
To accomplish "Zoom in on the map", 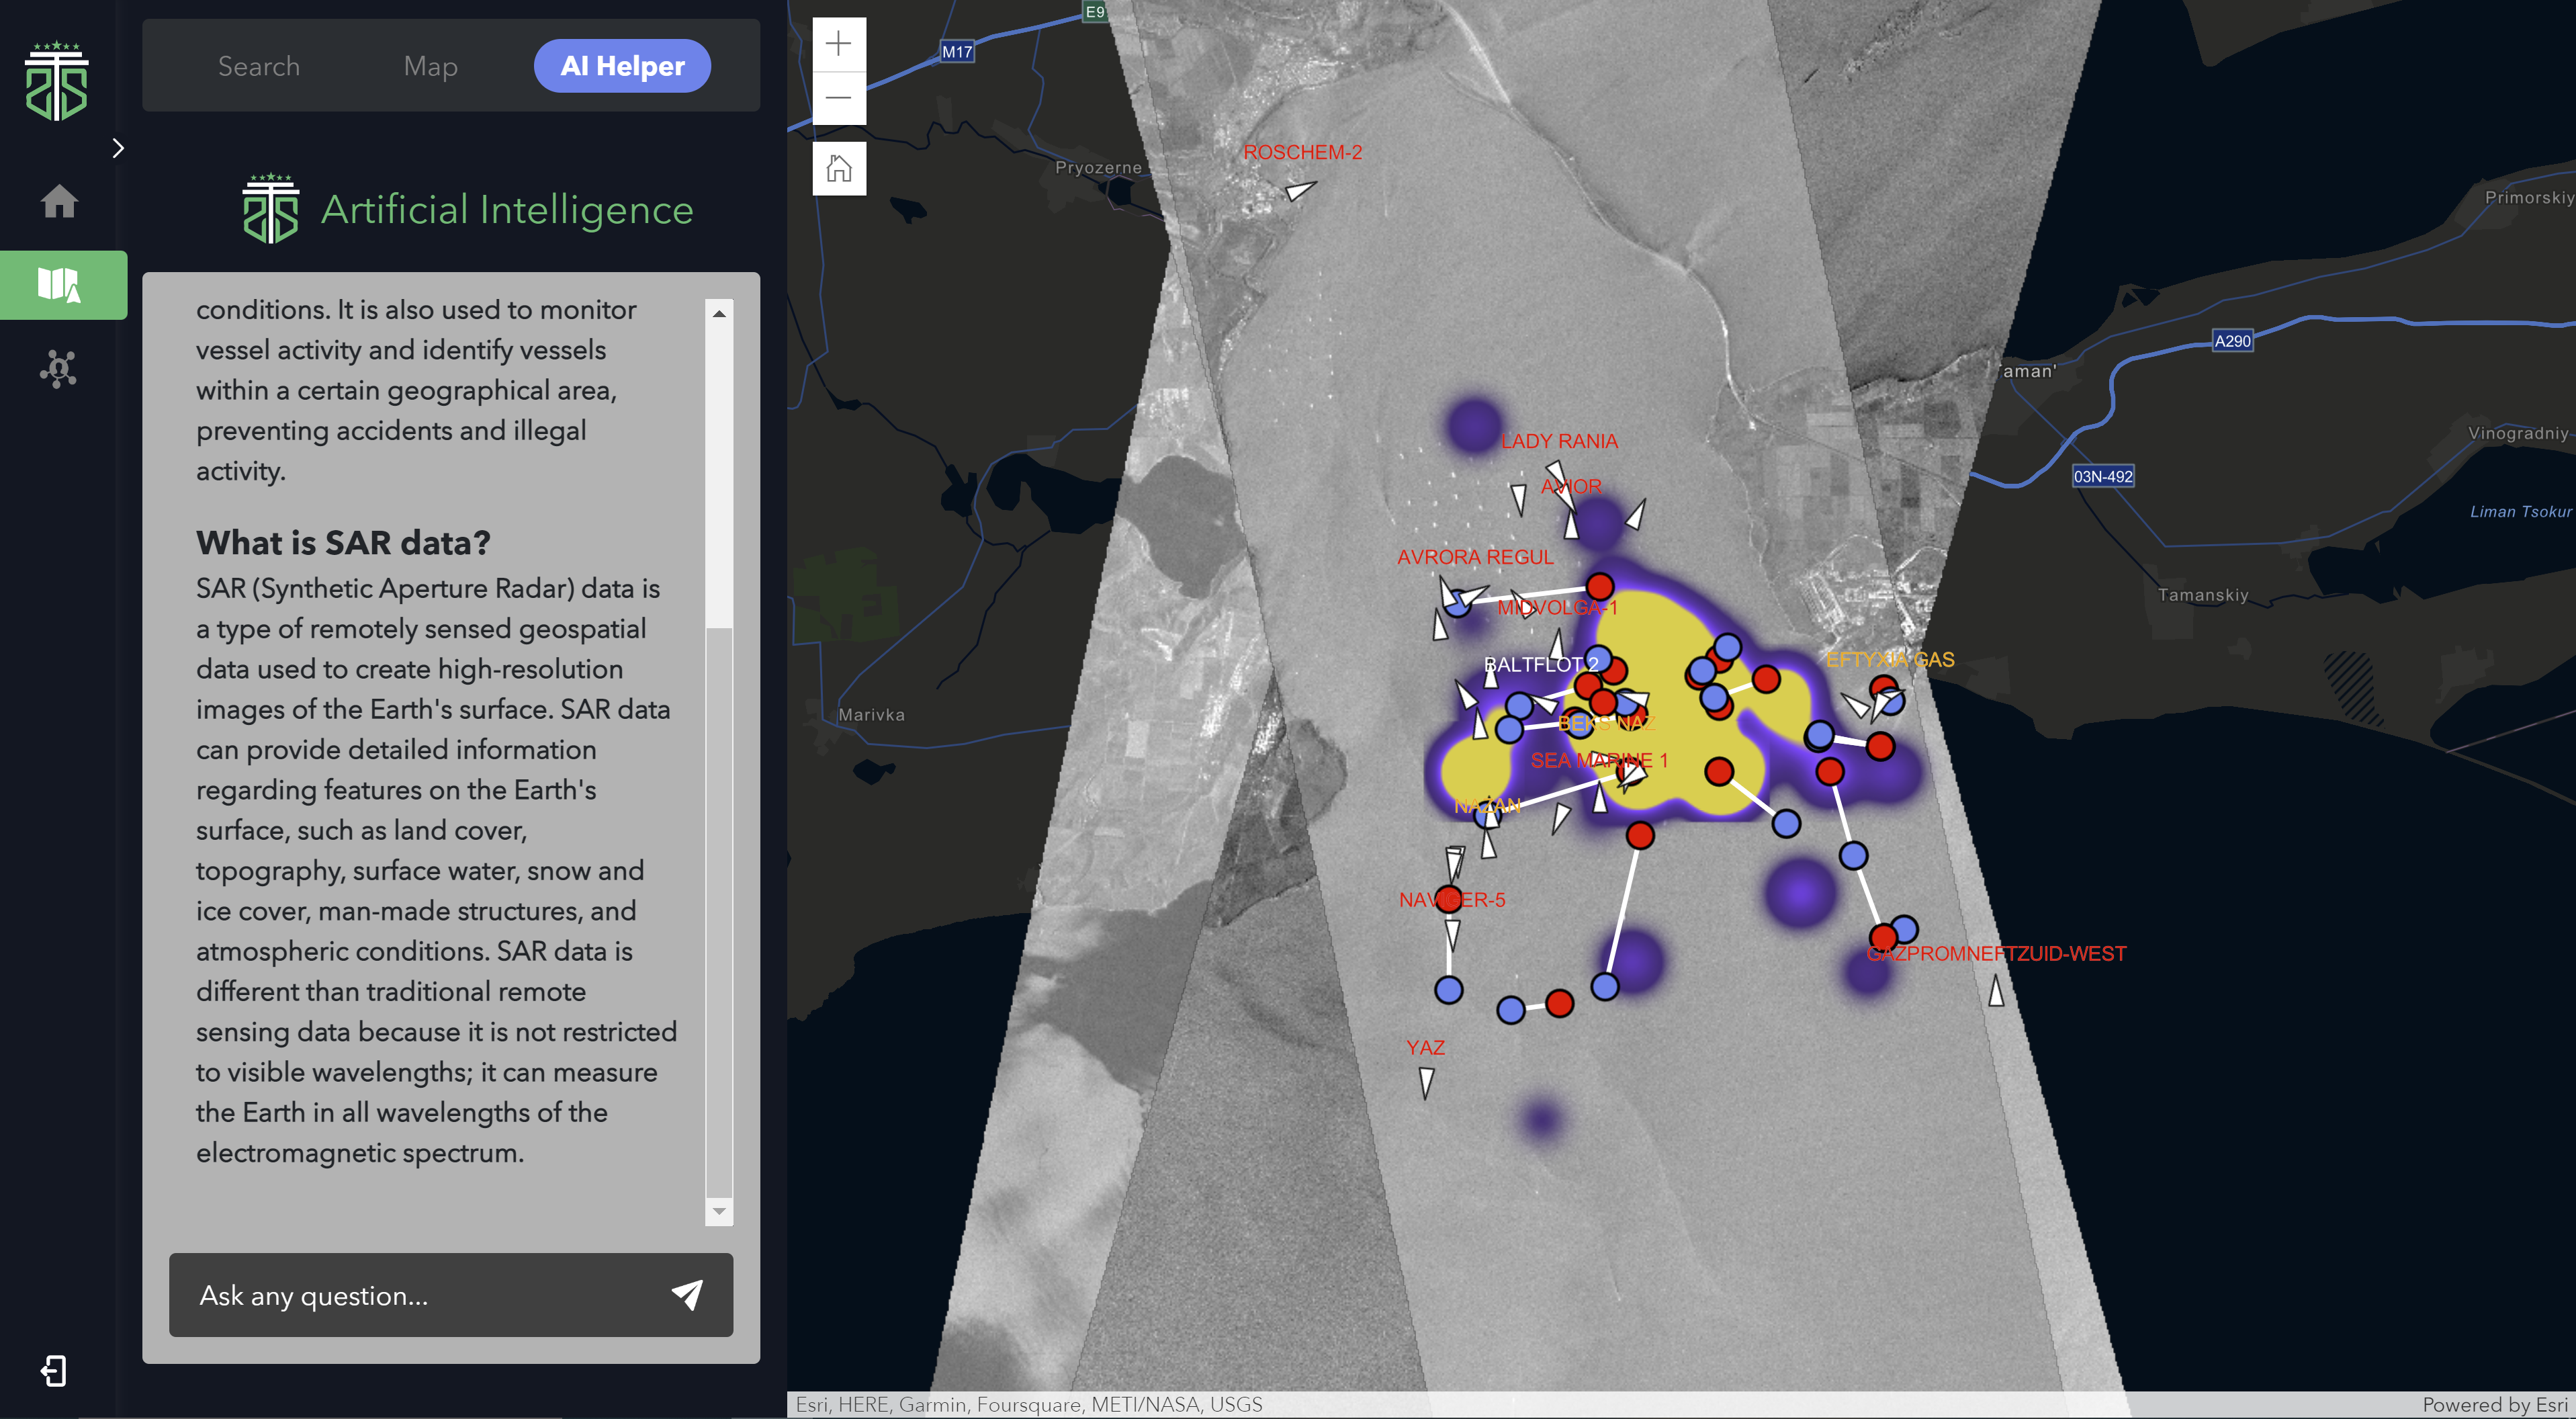I will coord(838,44).
